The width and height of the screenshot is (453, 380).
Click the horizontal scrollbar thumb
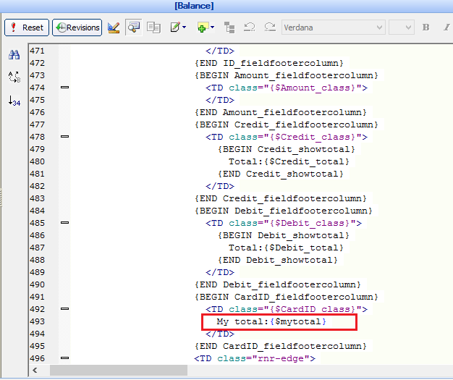coord(119,370)
